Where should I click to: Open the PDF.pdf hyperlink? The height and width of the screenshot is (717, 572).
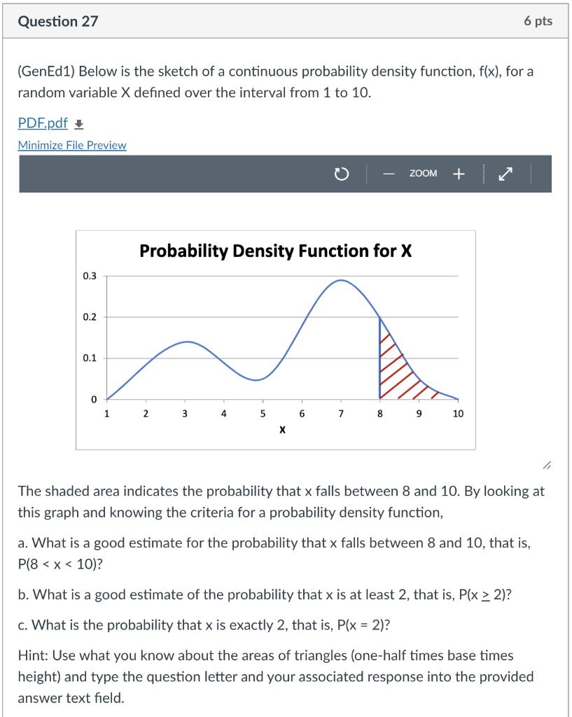coord(42,123)
